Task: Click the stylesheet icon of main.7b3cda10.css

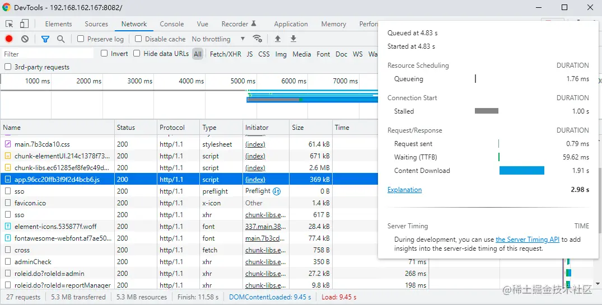Action: click(8, 144)
